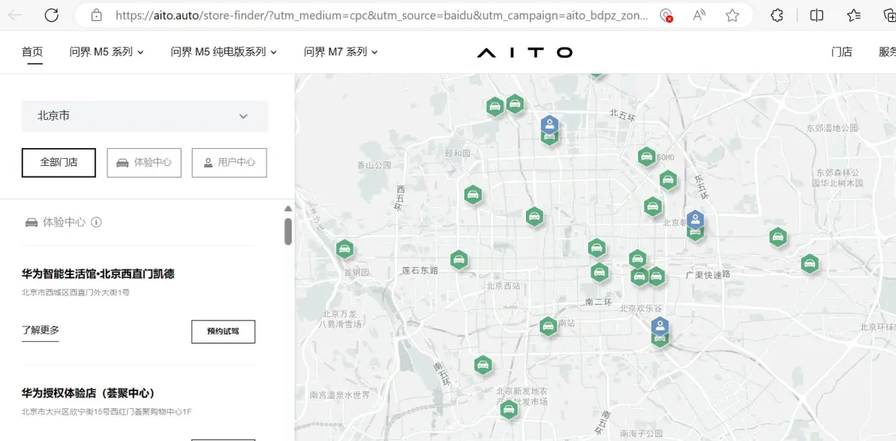Click the AITO logo
This screenshot has width=896, height=441.
pos(524,52)
